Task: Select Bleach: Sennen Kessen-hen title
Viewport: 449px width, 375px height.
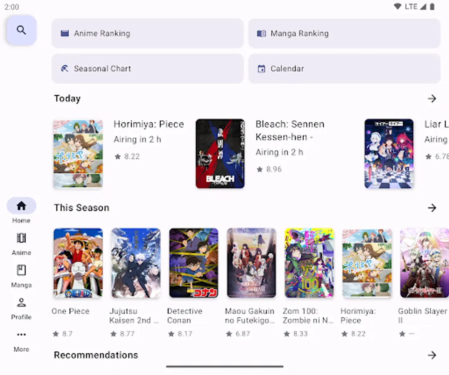Action: coord(290,130)
